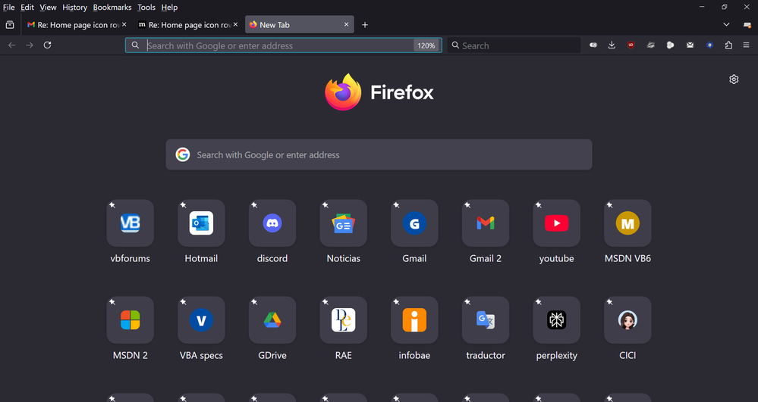Open the infobae shortcut tile
758x402 pixels.
tap(414, 320)
